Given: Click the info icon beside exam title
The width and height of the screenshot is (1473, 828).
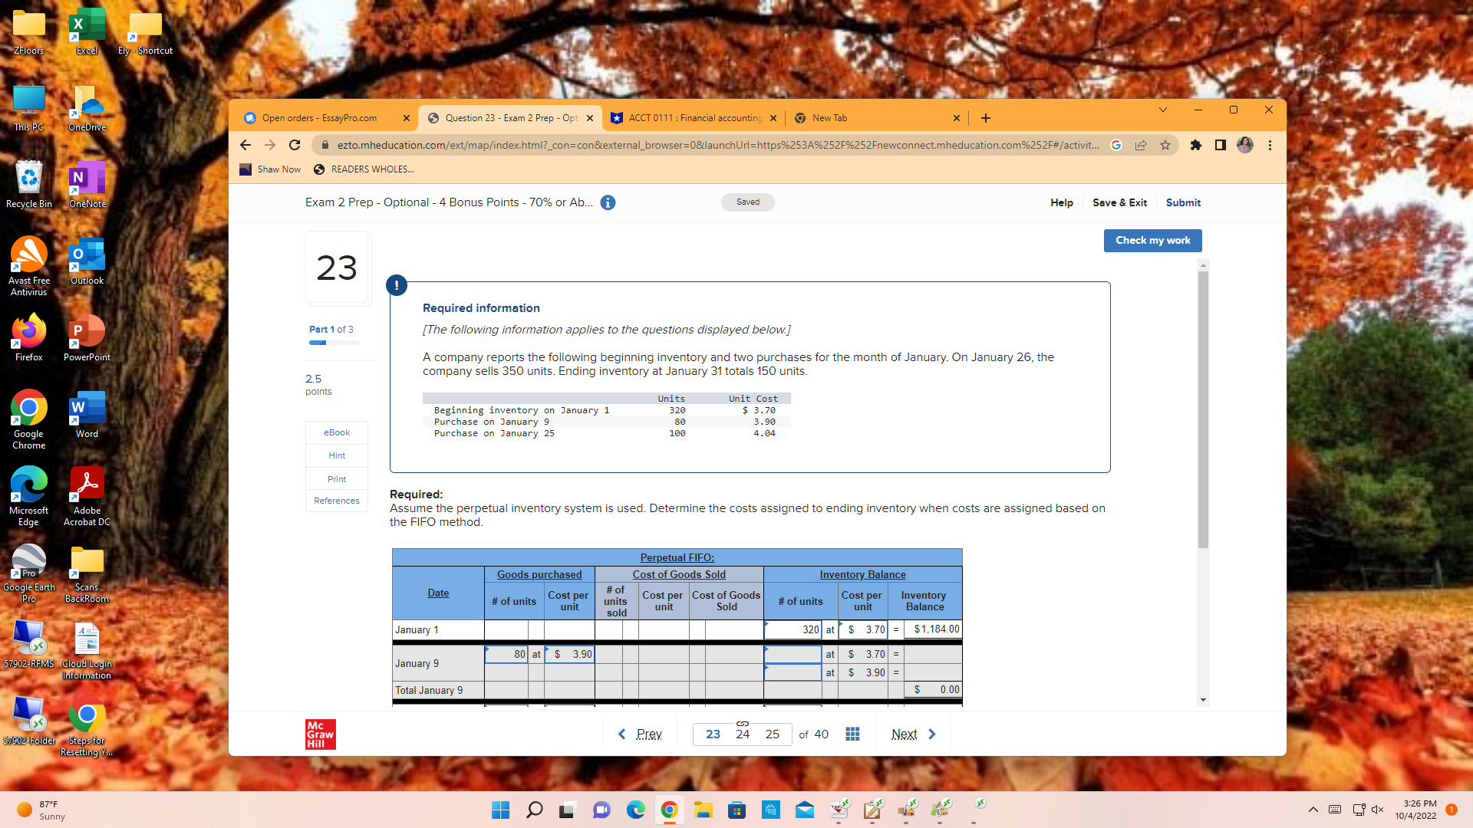Looking at the screenshot, I should point(608,202).
